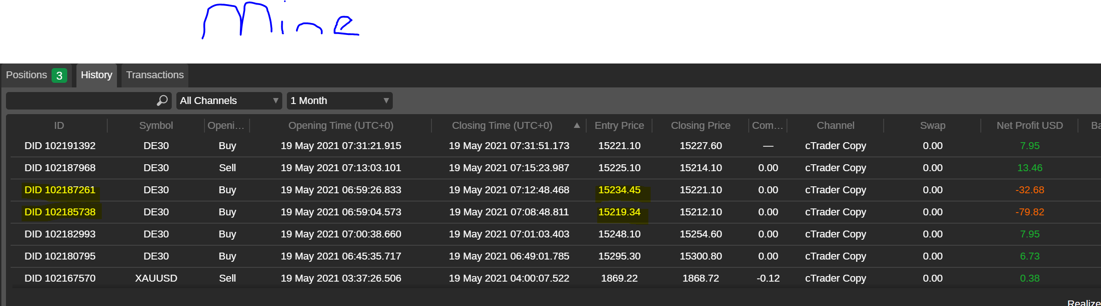Click the Closing Time sort arrow
The height and width of the screenshot is (306, 1101).
coord(577,125)
